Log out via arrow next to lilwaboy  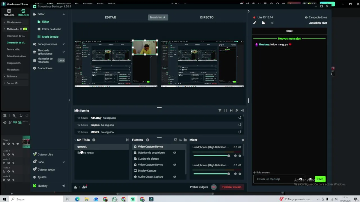click(64, 186)
